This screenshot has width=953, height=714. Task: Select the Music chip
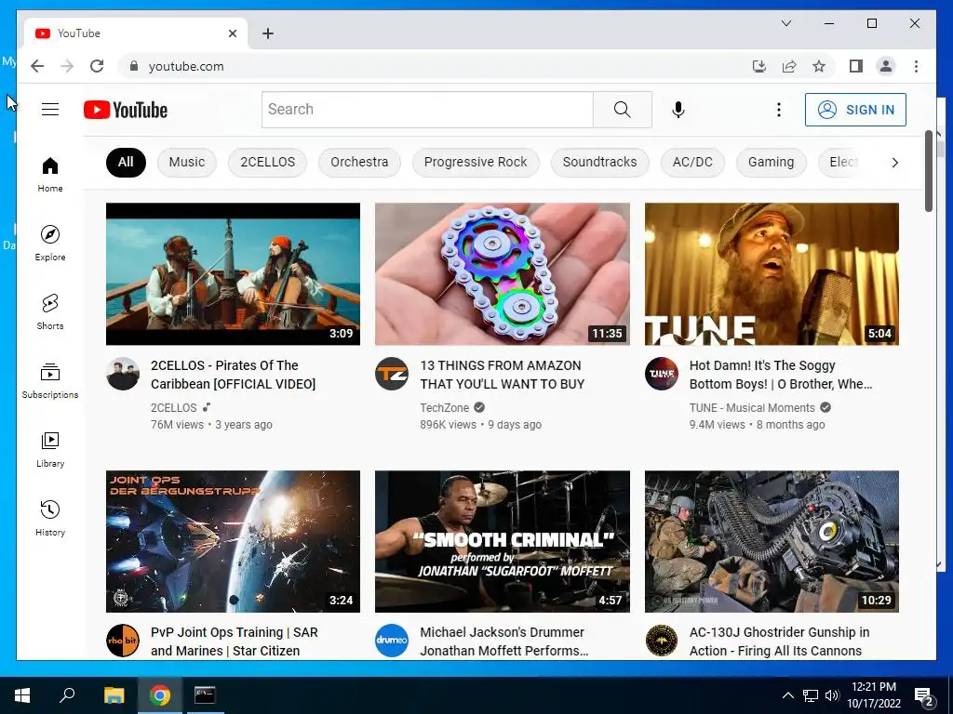point(186,162)
